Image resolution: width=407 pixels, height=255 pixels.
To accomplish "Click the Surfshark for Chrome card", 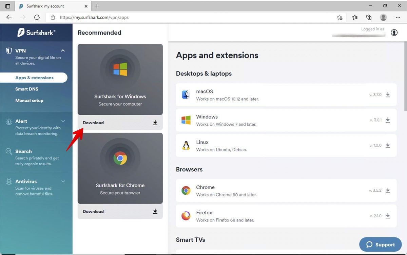I will [120, 168].
